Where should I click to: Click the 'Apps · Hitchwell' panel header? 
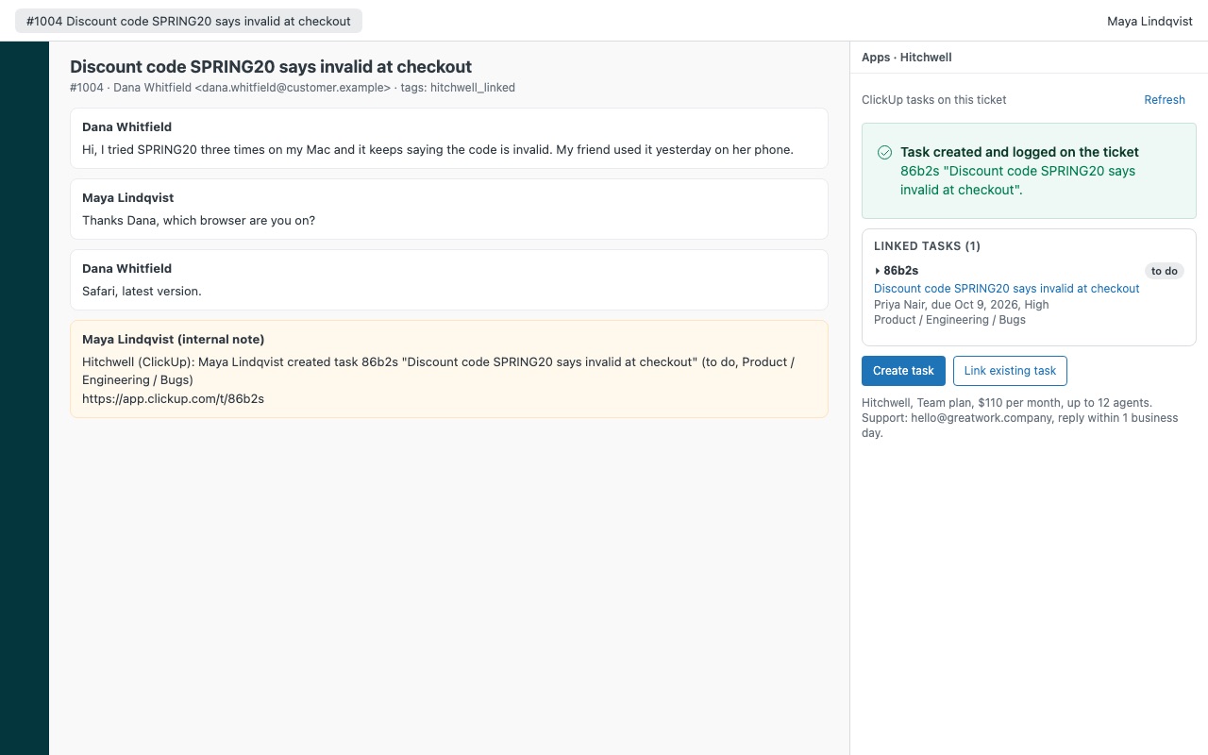(x=906, y=58)
